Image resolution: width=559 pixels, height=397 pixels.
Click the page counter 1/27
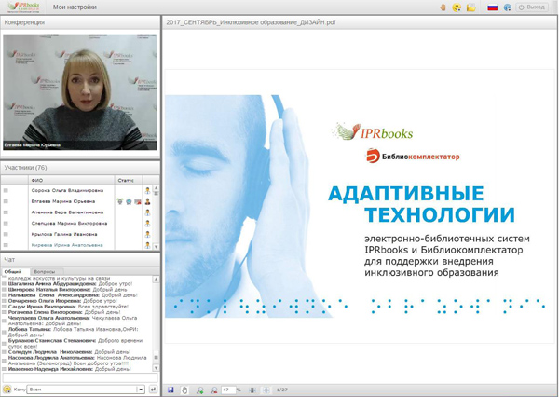[282, 390]
